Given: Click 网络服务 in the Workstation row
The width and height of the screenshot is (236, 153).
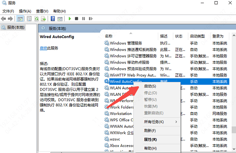Looking at the screenshot, I should [x=219, y=113].
